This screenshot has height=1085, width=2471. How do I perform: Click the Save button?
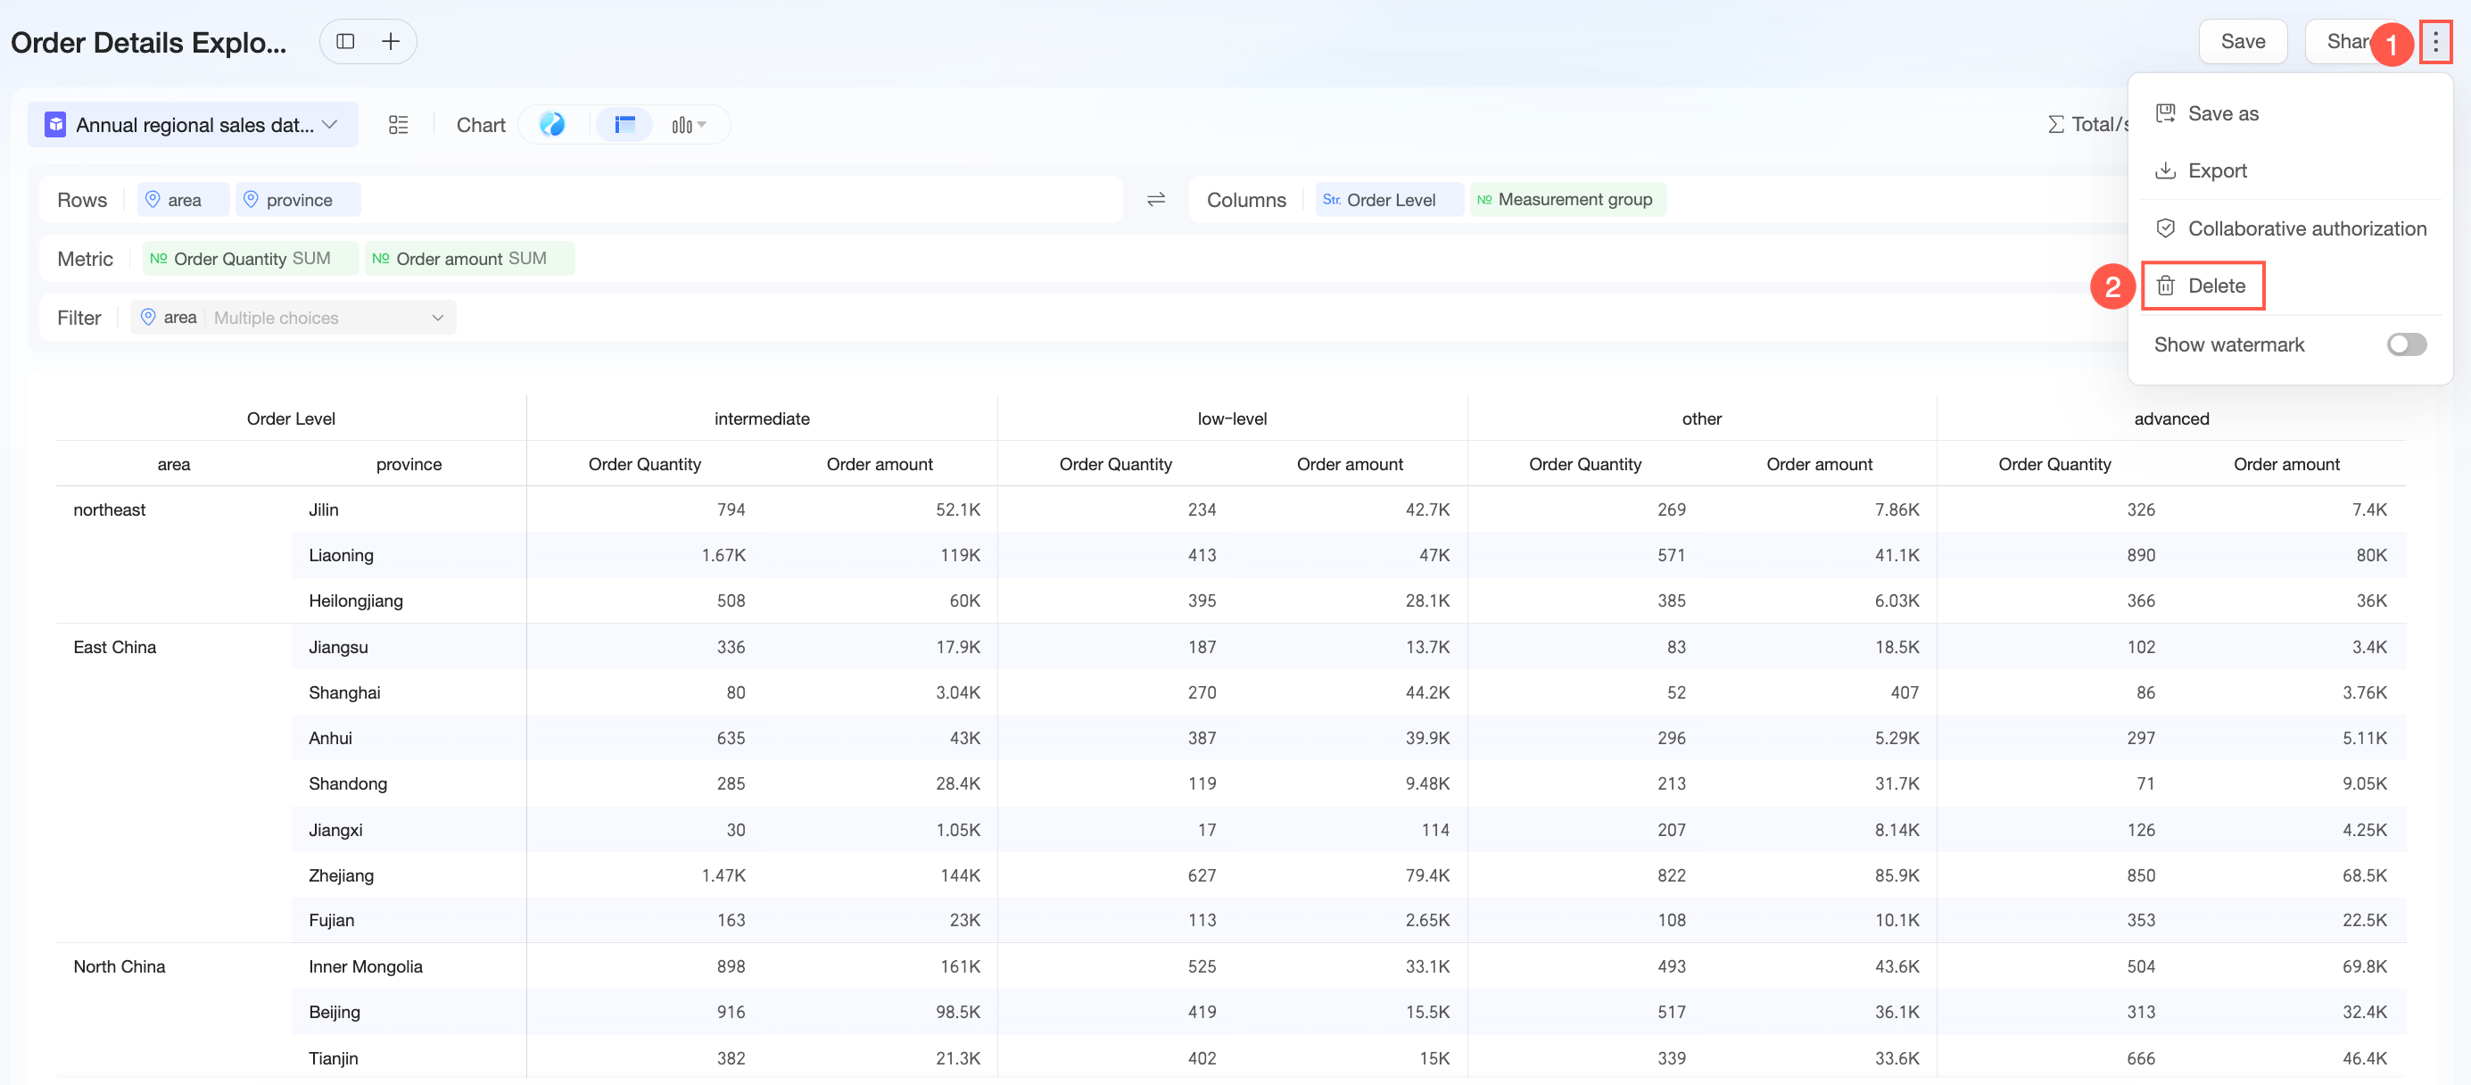2243,41
